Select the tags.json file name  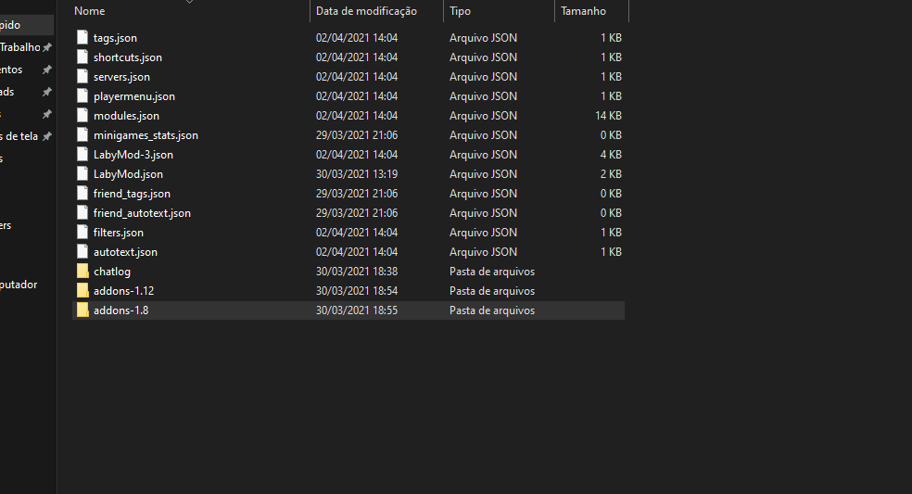pos(115,38)
